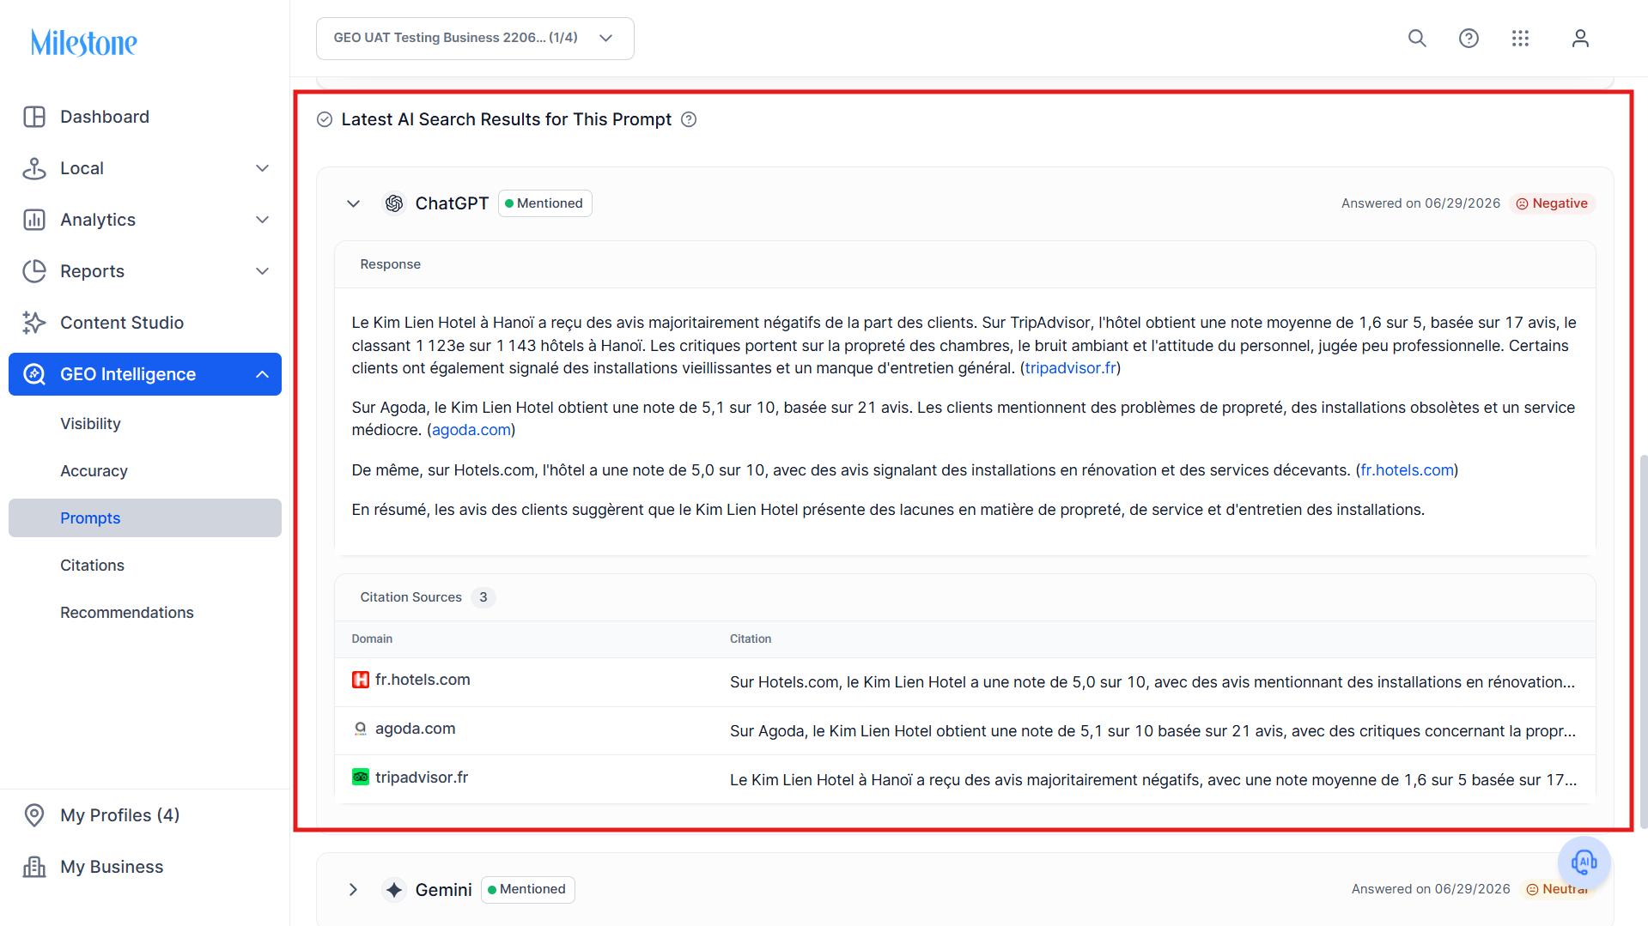The height and width of the screenshot is (926, 1648).
Task: Open the AI chat assistant floating button
Action: point(1584,862)
